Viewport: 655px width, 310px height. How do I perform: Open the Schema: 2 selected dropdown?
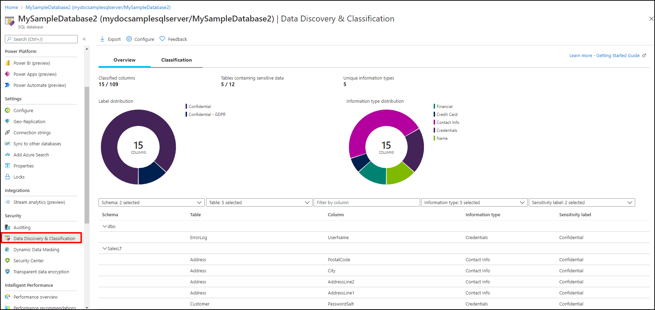coord(151,202)
